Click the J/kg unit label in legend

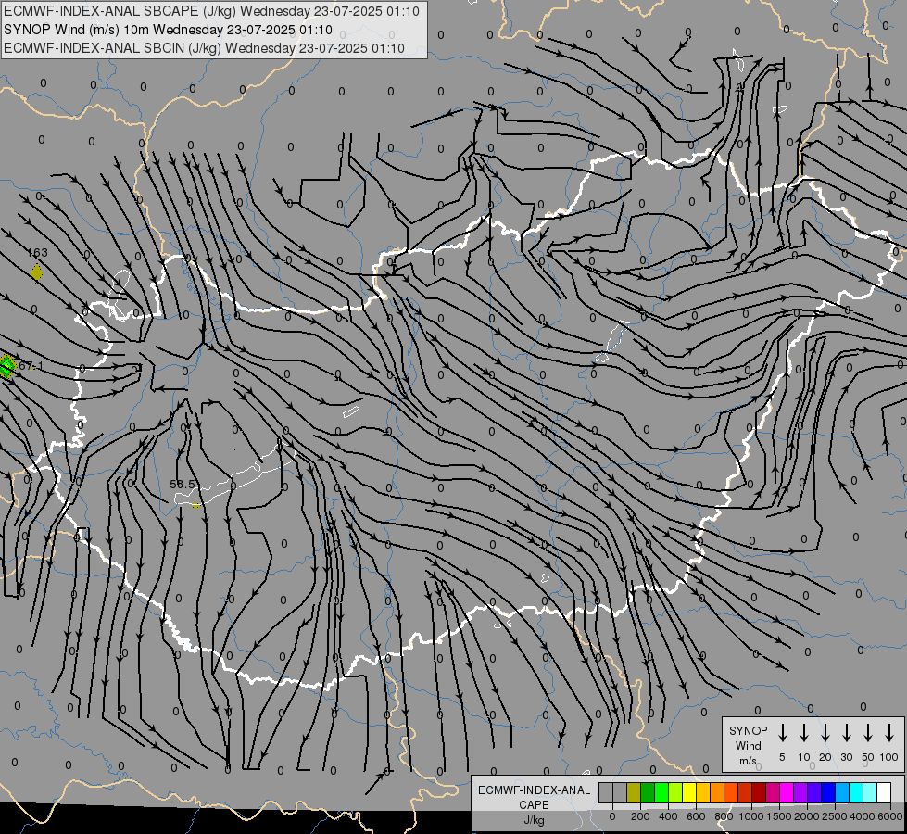(x=534, y=820)
